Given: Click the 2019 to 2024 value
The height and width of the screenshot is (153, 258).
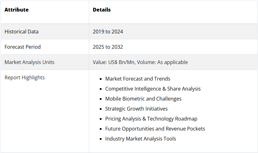Looking at the screenshot, I should (108, 32).
